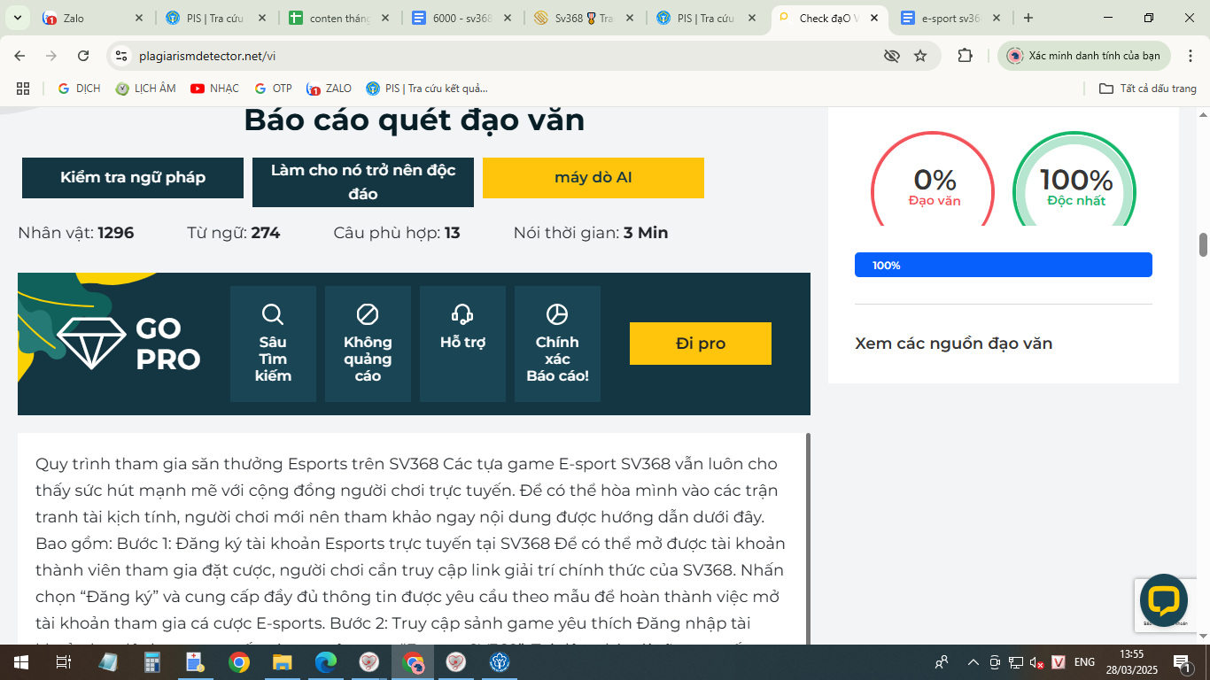Open Notepad icon on the taskbar

click(108, 662)
